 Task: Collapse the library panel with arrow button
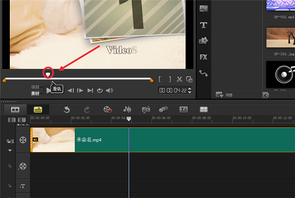tap(266, 95)
